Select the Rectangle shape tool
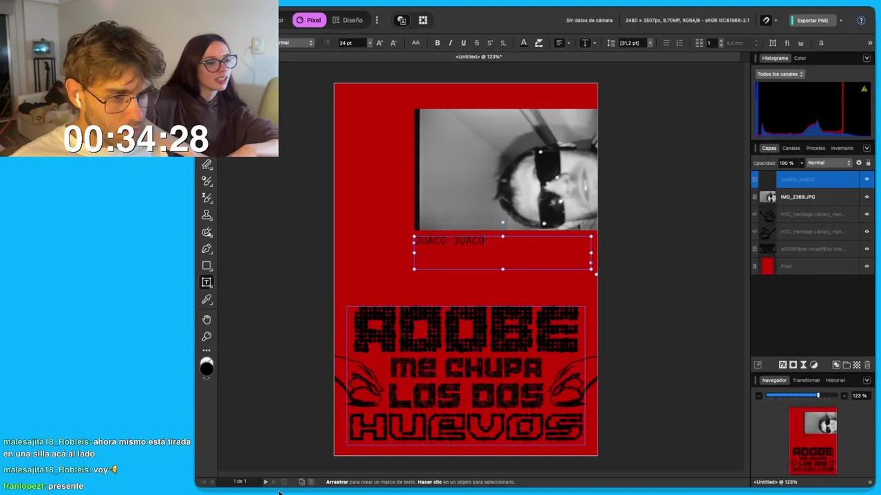Viewport: 881px width, 495px height. coord(206,265)
